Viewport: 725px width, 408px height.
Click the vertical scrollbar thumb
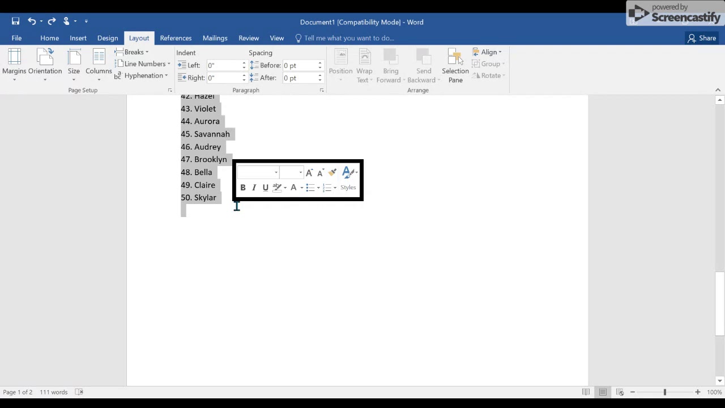[719, 304]
